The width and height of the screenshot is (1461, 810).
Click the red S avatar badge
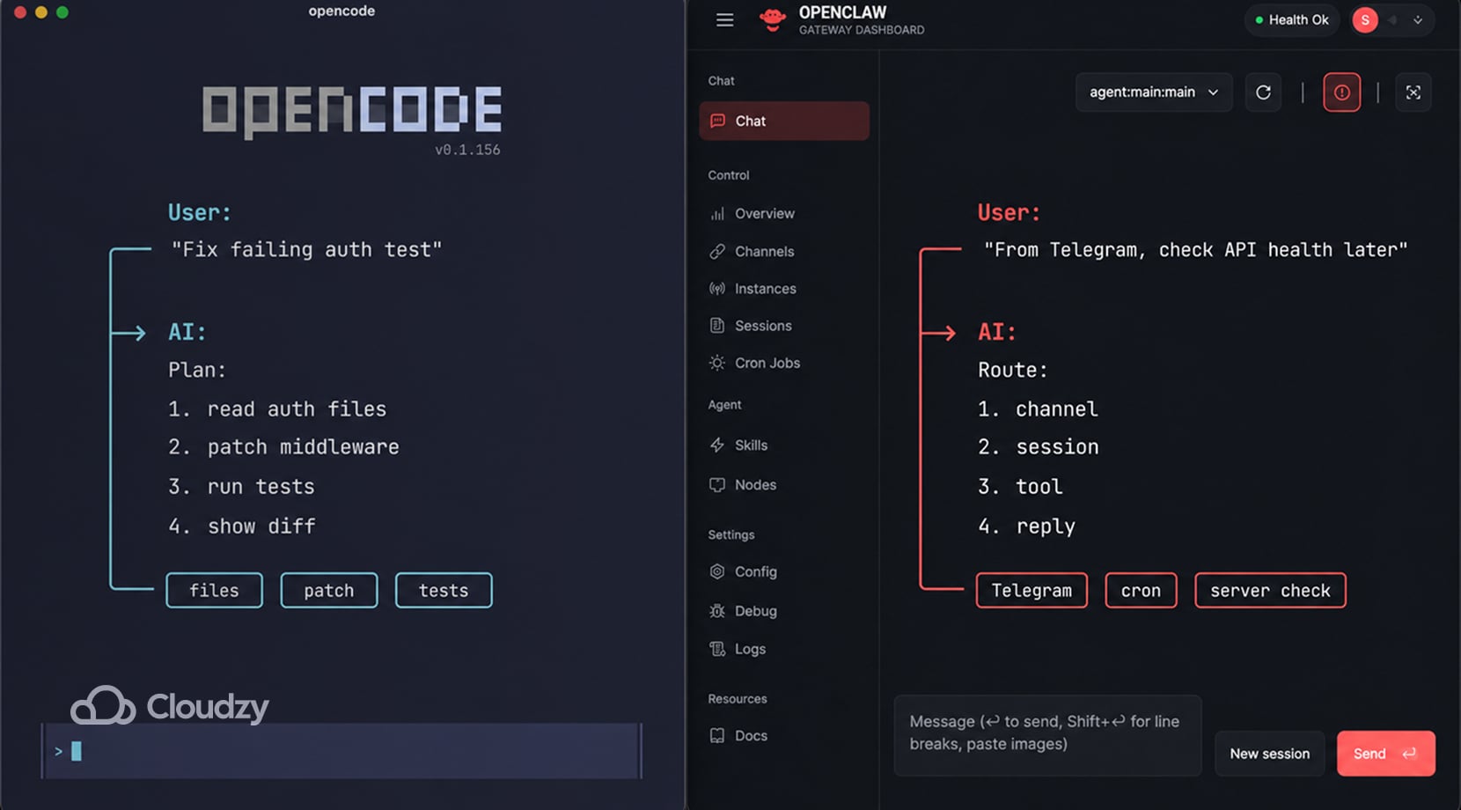point(1365,19)
